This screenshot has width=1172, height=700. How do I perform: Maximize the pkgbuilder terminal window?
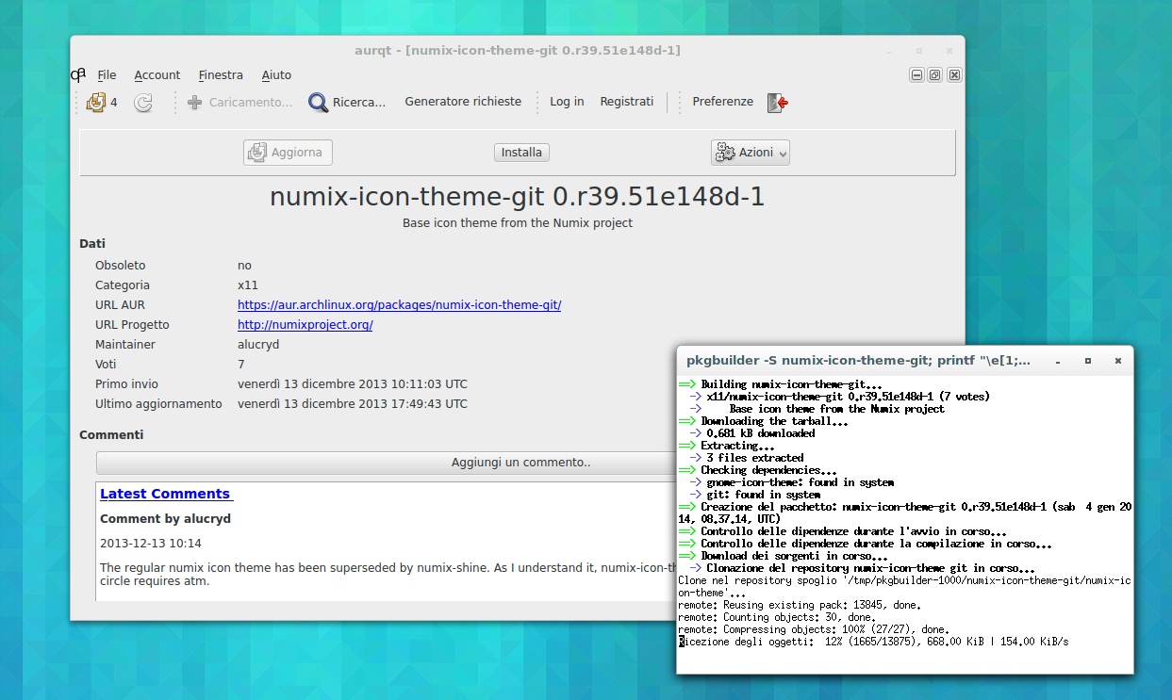(x=1088, y=360)
